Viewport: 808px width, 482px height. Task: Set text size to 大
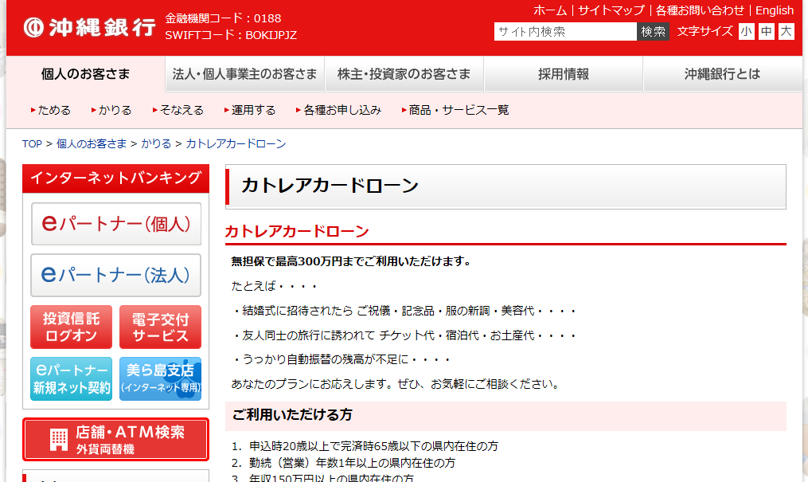[x=786, y=31]
